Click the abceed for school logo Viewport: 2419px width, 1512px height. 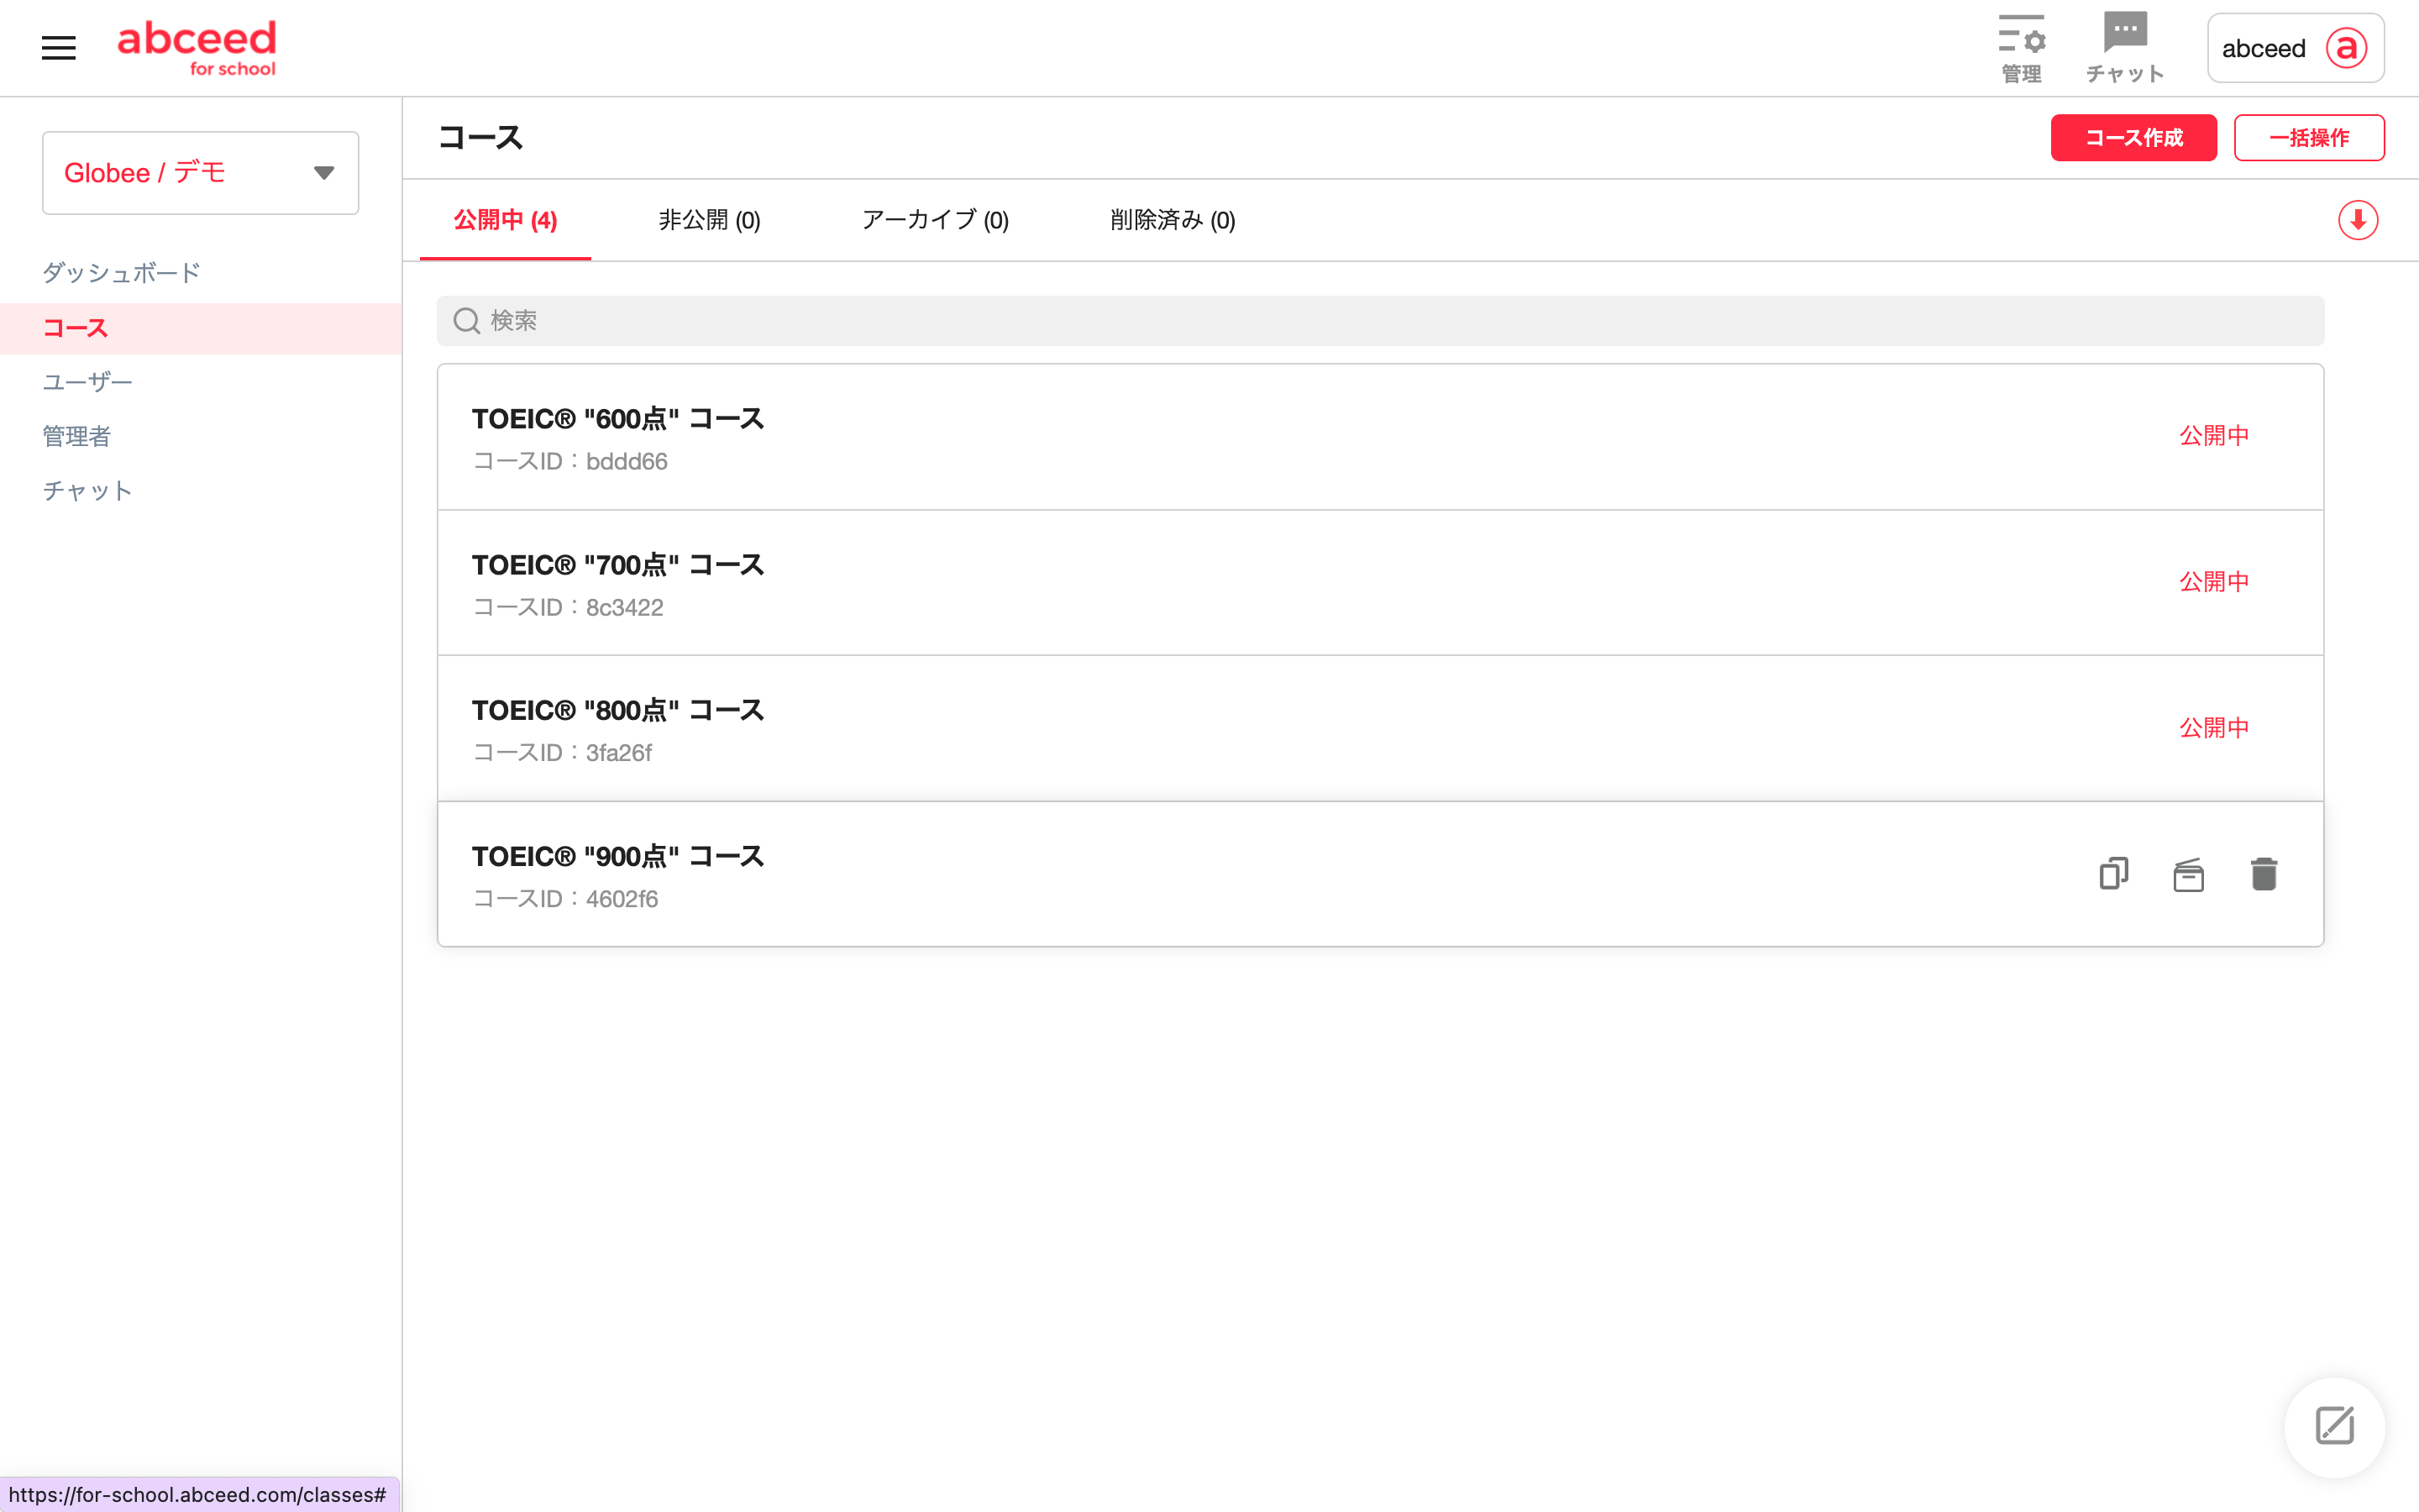[197, 48]
